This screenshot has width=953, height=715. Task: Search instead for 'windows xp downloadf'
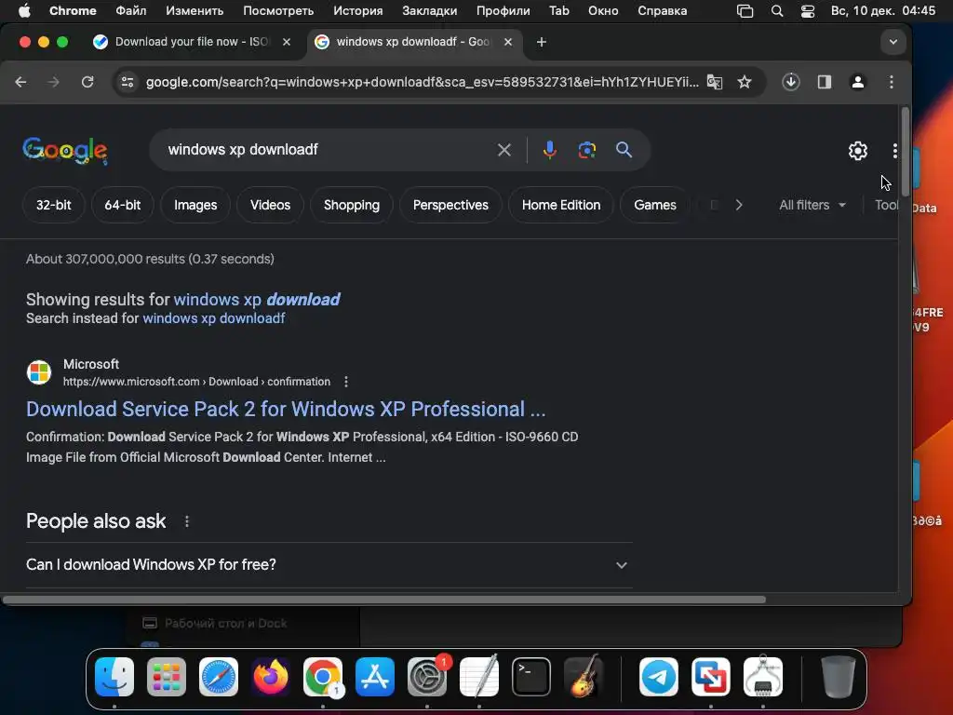pyautogui.click(x=213, y=318)
